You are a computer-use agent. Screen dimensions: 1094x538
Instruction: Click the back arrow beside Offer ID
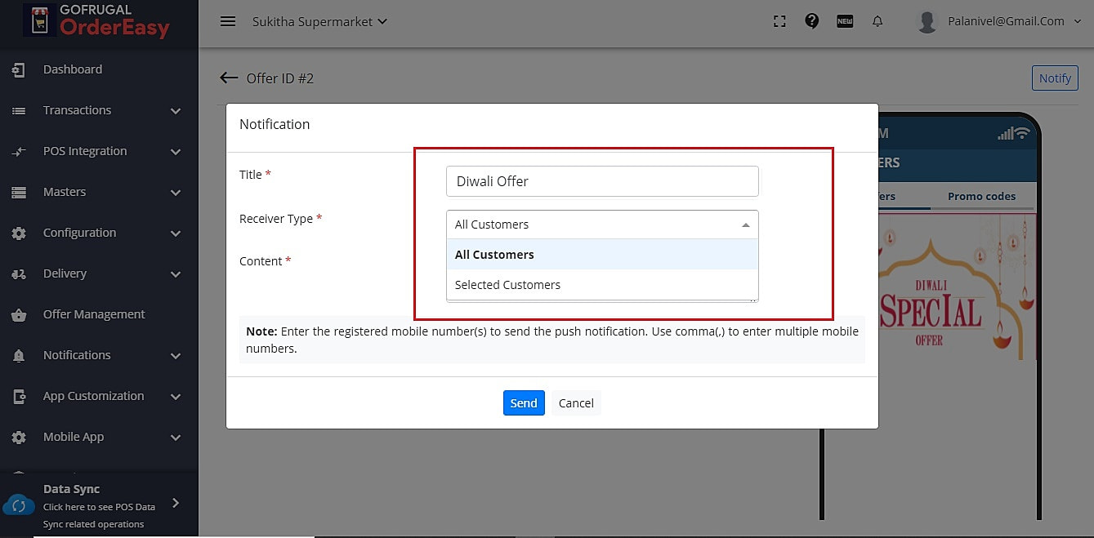pyautogui.click(x=229, y=78)
